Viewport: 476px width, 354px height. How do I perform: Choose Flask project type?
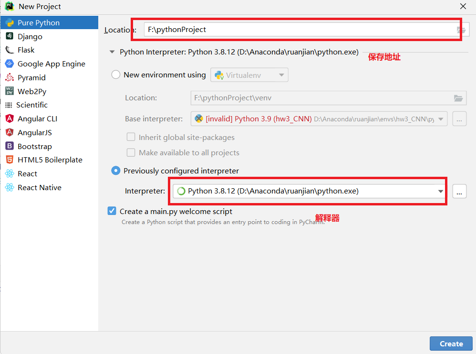click(x=49, y=50)
